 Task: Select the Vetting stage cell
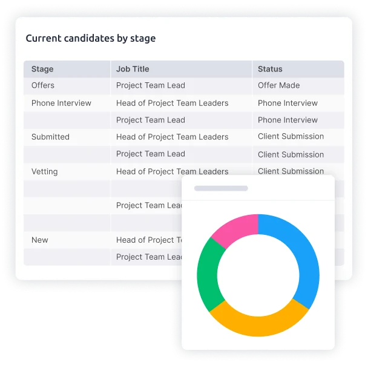45,171
